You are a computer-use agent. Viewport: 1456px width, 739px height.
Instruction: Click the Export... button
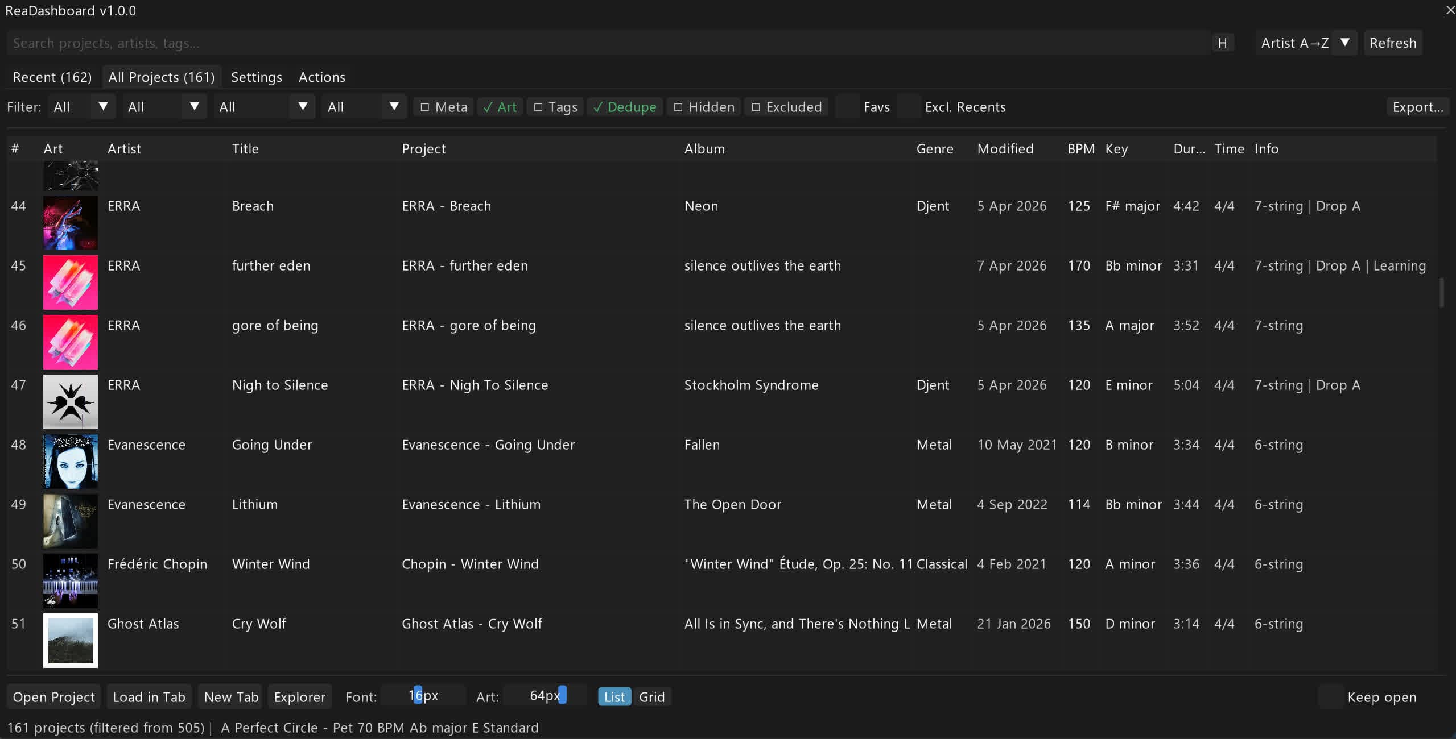(1418, 107)
